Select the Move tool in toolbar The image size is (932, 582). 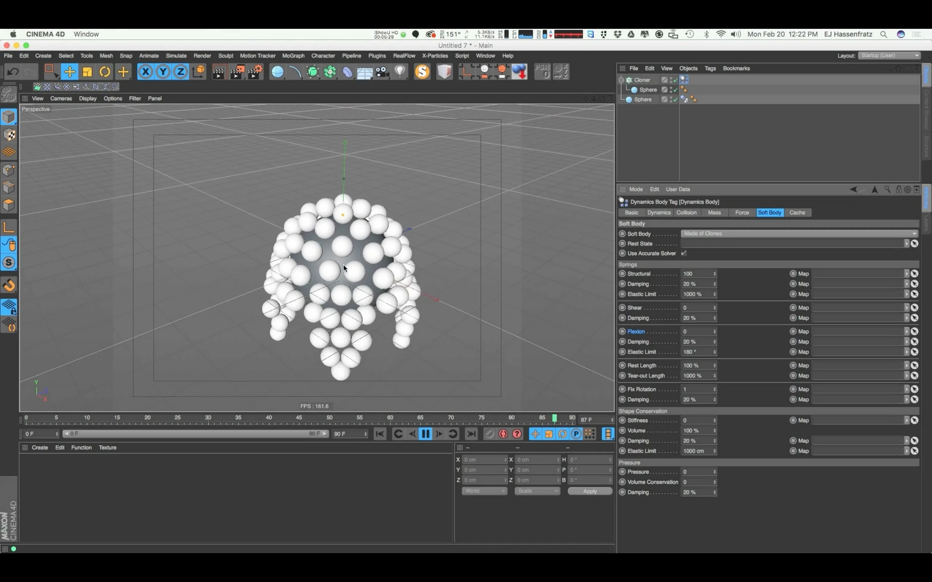tap(70, 72)
